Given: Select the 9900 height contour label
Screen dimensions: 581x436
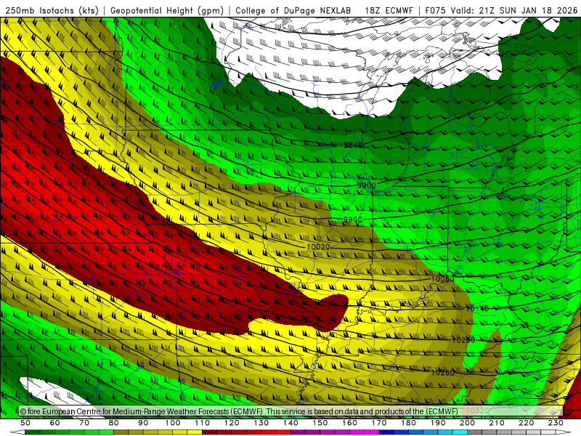Looking at the screenshot, I should [367, 185].
